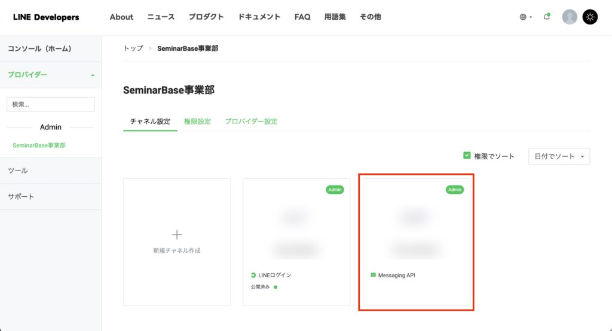Switch to the 権限設定 tab

click(197, 121)
